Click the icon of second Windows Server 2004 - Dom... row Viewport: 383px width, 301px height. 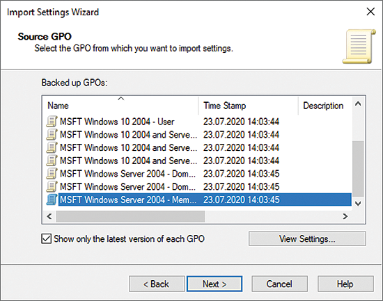pos(52,186)
